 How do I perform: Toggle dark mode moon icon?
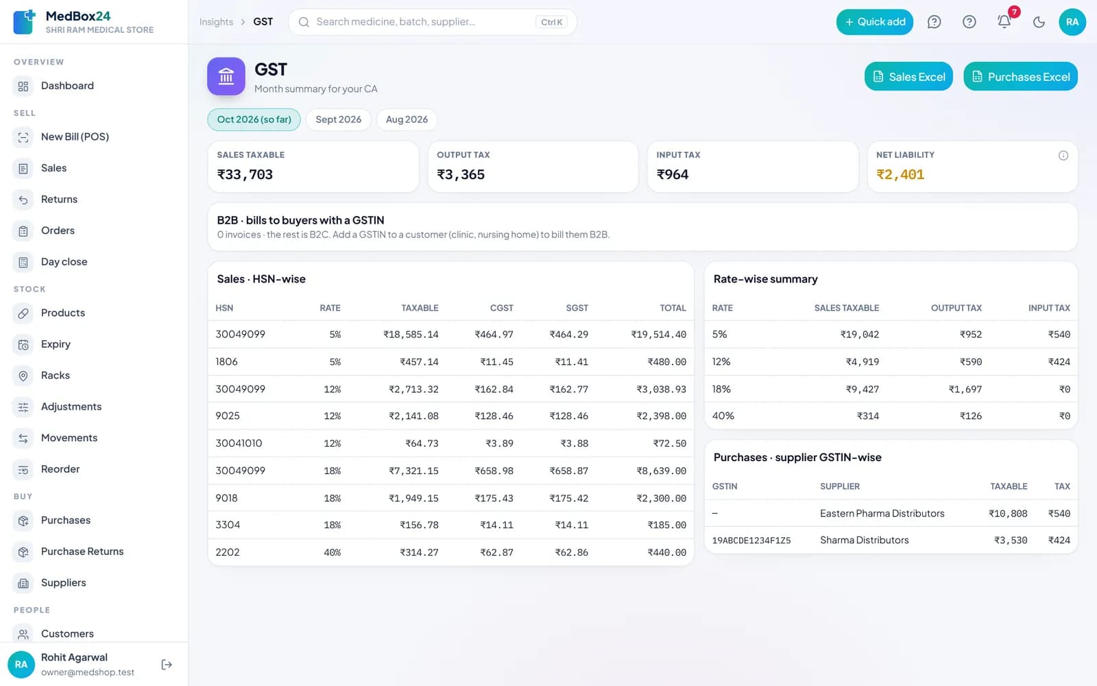click(1039, 22)
